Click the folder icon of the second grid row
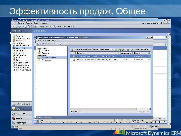This screenshot has height=136, width=181. 74,60
